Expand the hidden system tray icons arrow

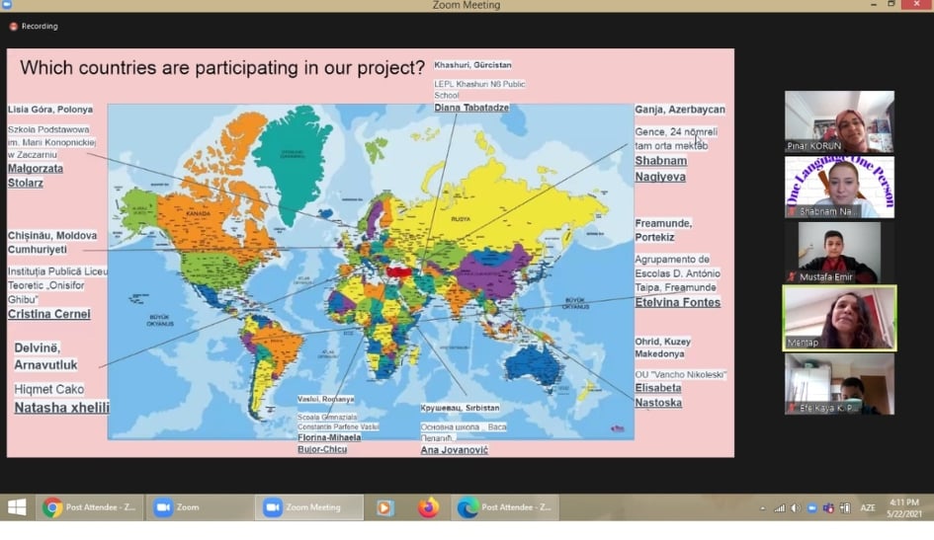(762, 508)
